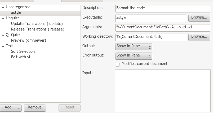
Task: Collapse the Text category
Action: 3,46
